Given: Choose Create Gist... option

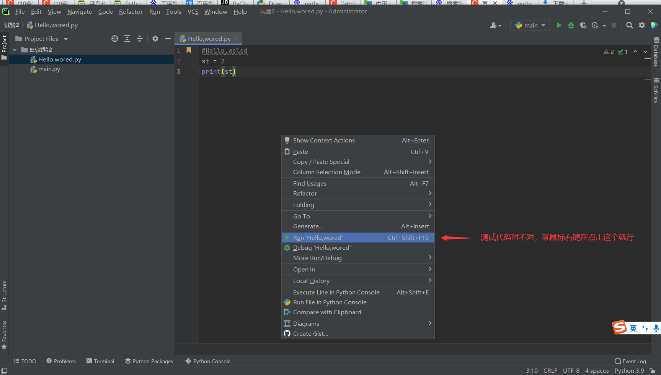Looking at the screenshot, I should [358, 333].
